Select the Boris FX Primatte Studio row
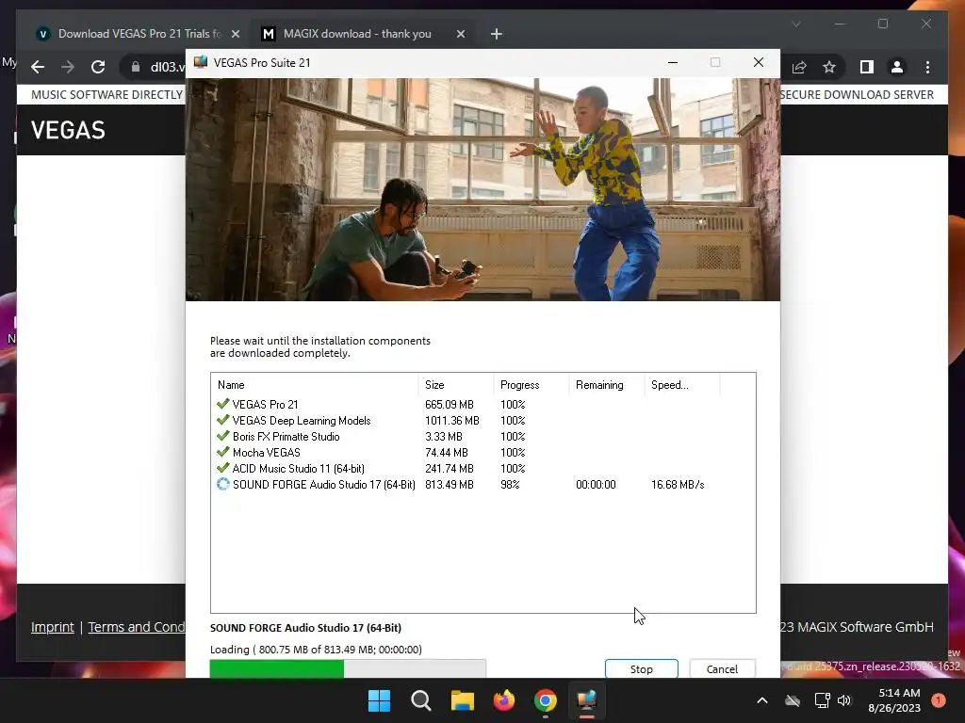 (x=483, y=437)
